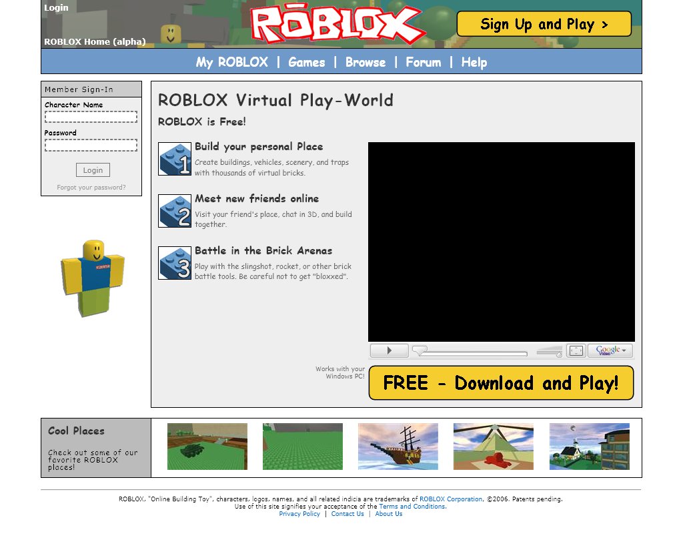Click the Login button in the sign-in box
The width and height of the screenshot is (683, 546).
[x=93, y=170]
